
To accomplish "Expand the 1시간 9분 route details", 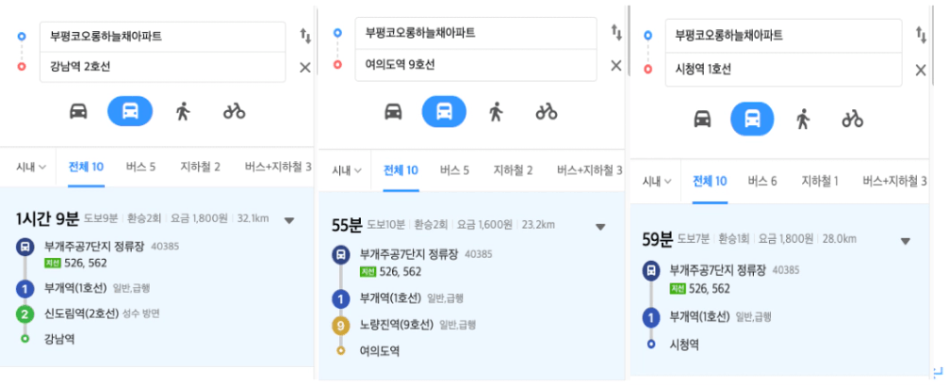I will pos(289,220).
